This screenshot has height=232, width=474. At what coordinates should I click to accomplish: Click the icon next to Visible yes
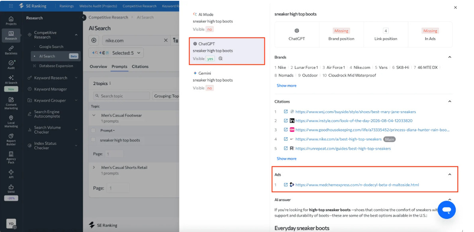tap(221, 59)
